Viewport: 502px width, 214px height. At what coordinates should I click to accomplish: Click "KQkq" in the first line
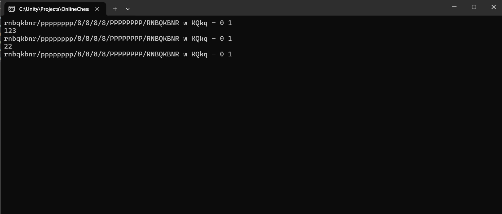click(x=199, y=23)
